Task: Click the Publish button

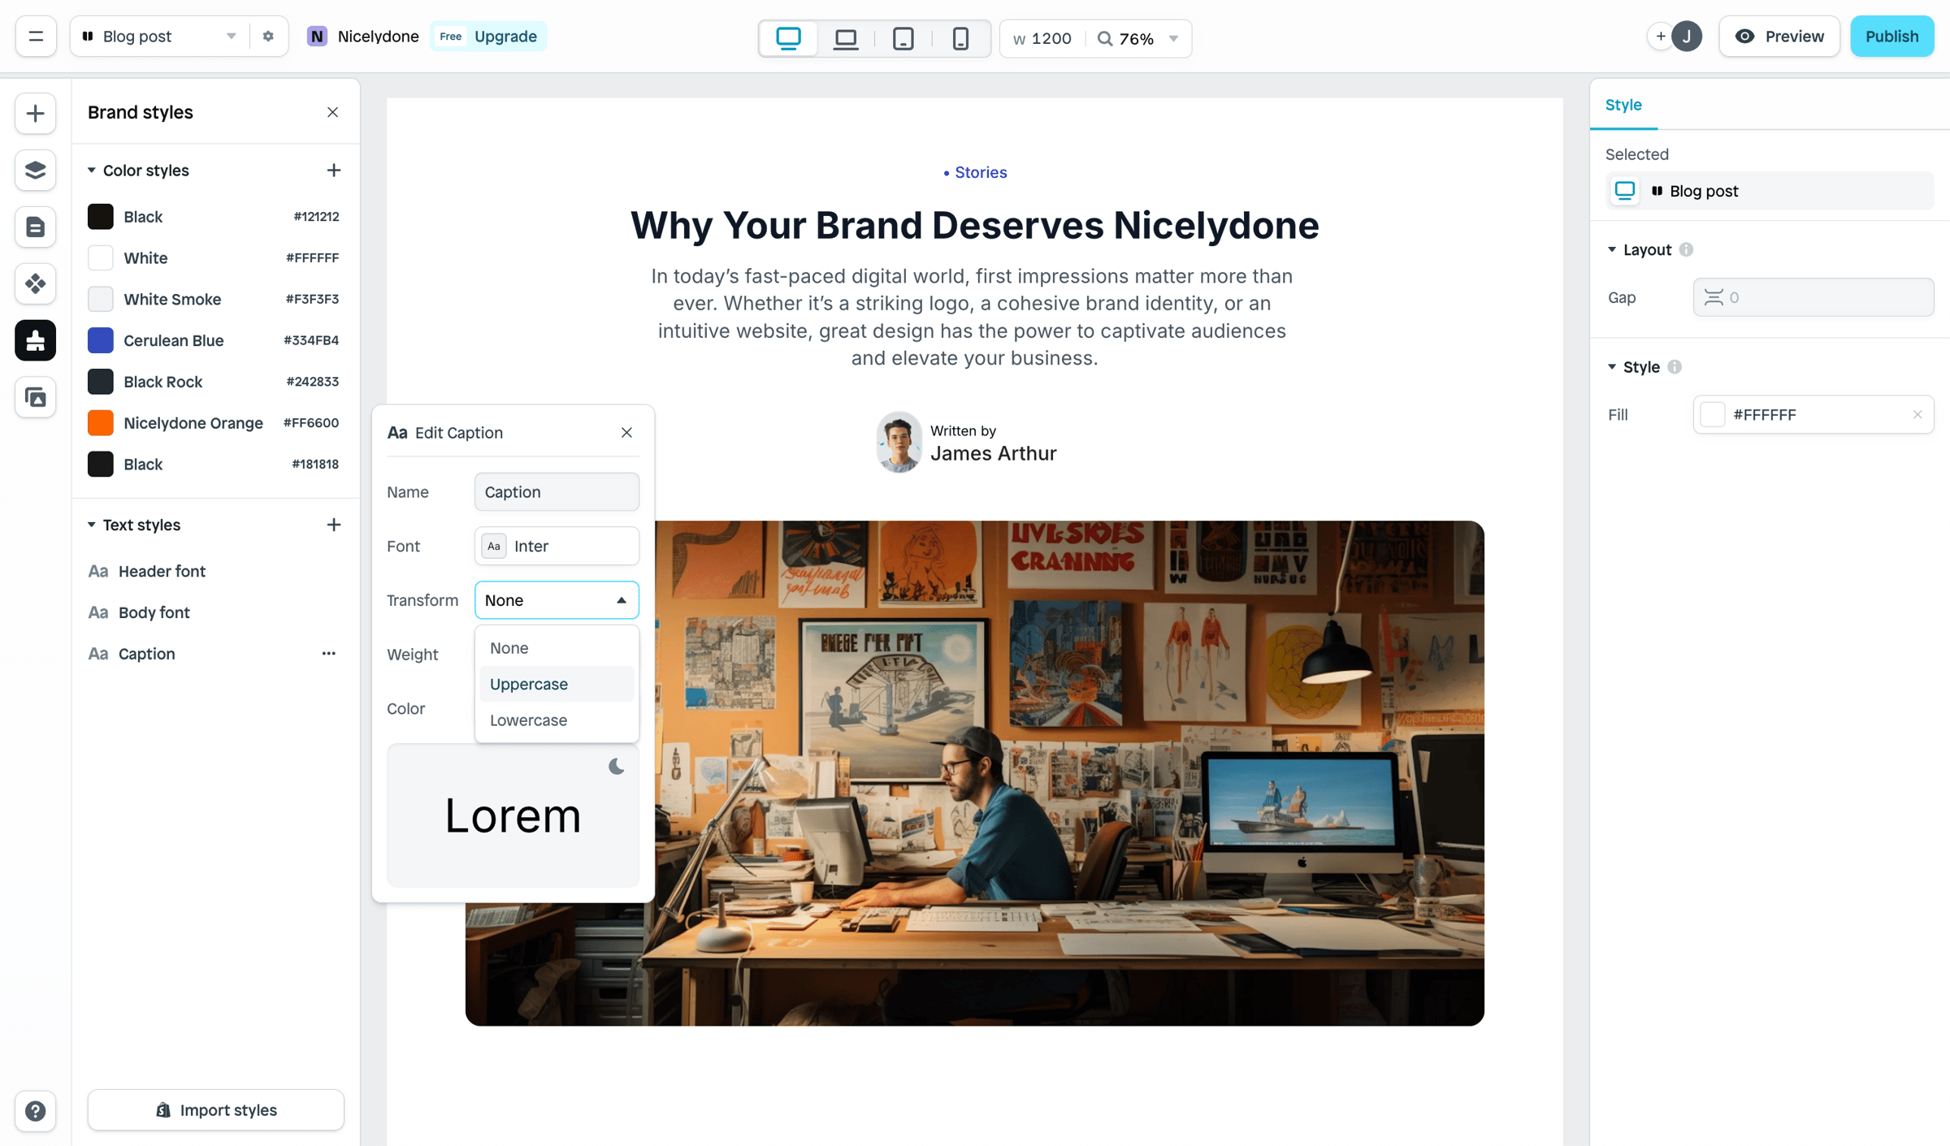Action: (1891, 37)
